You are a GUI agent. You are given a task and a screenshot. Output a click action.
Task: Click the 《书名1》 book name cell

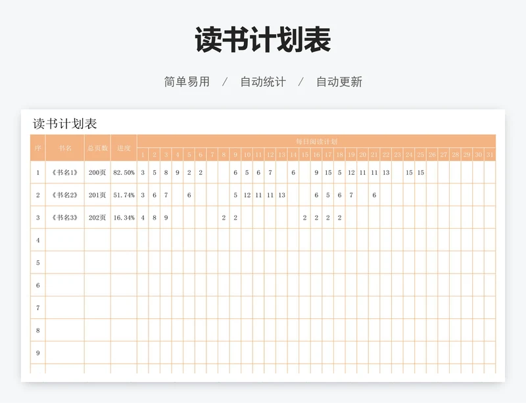tap(65, 173)
